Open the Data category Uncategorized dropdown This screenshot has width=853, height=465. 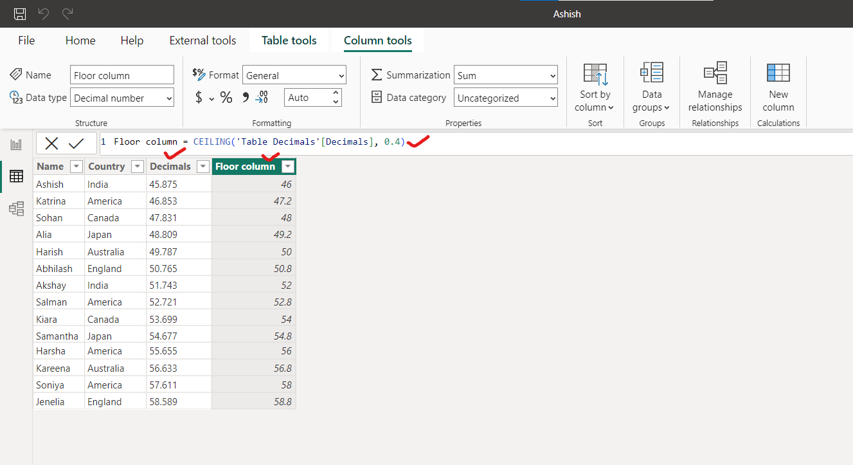click(x=505, y=98)
